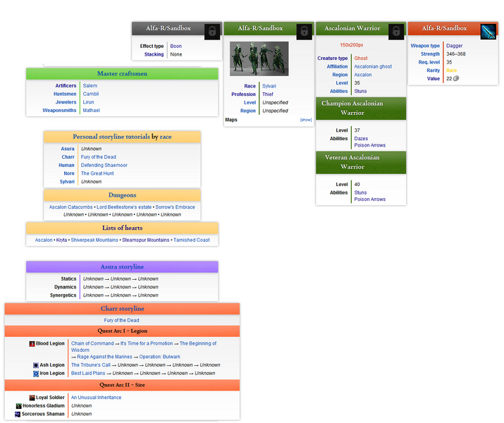Open the Dungeons header link
504x423 pixels.
[122, 195]
